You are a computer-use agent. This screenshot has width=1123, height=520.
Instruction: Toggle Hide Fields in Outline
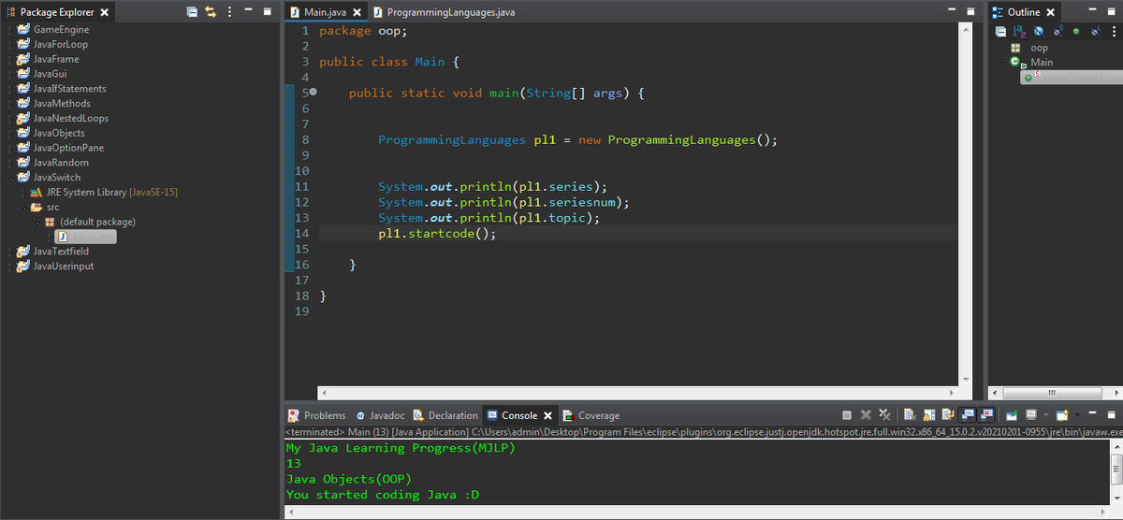(x=1038, y=32)
